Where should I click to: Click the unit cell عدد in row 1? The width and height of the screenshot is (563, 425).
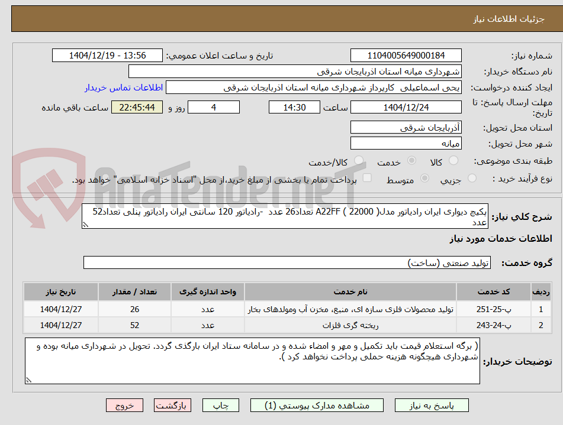(208, 309)
